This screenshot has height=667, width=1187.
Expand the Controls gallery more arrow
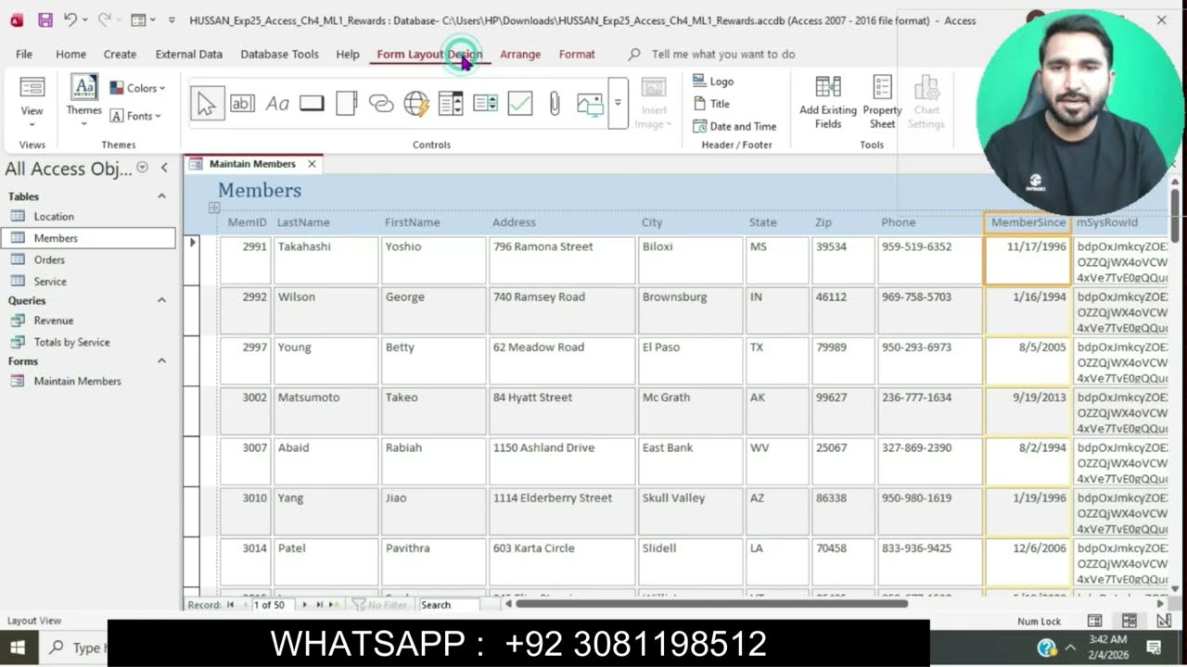coord(619,104)
